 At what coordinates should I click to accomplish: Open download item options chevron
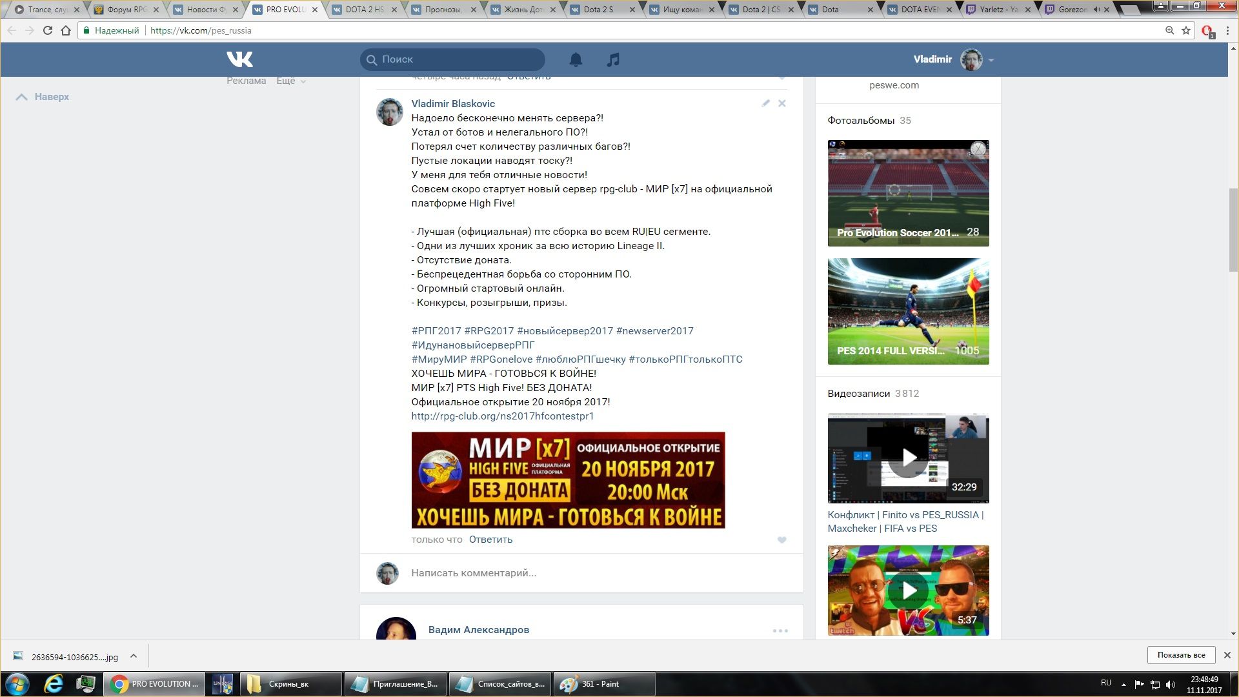coord(134,656)
